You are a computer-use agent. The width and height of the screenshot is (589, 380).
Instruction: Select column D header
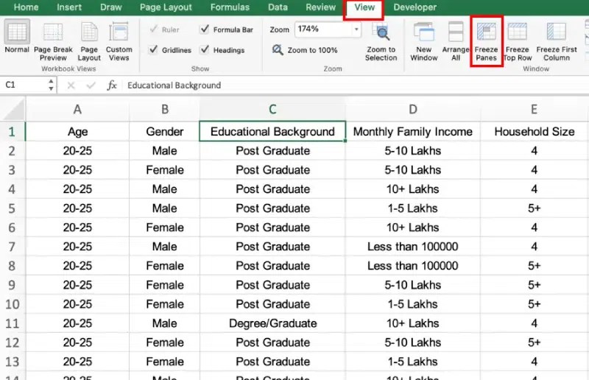pyautogui.click(x=412, y=110)
